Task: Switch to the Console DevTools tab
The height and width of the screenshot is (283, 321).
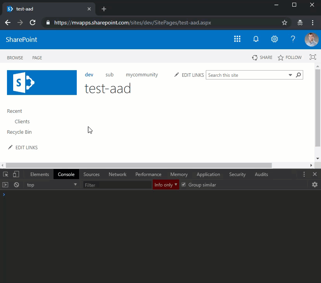Action: 66,174
